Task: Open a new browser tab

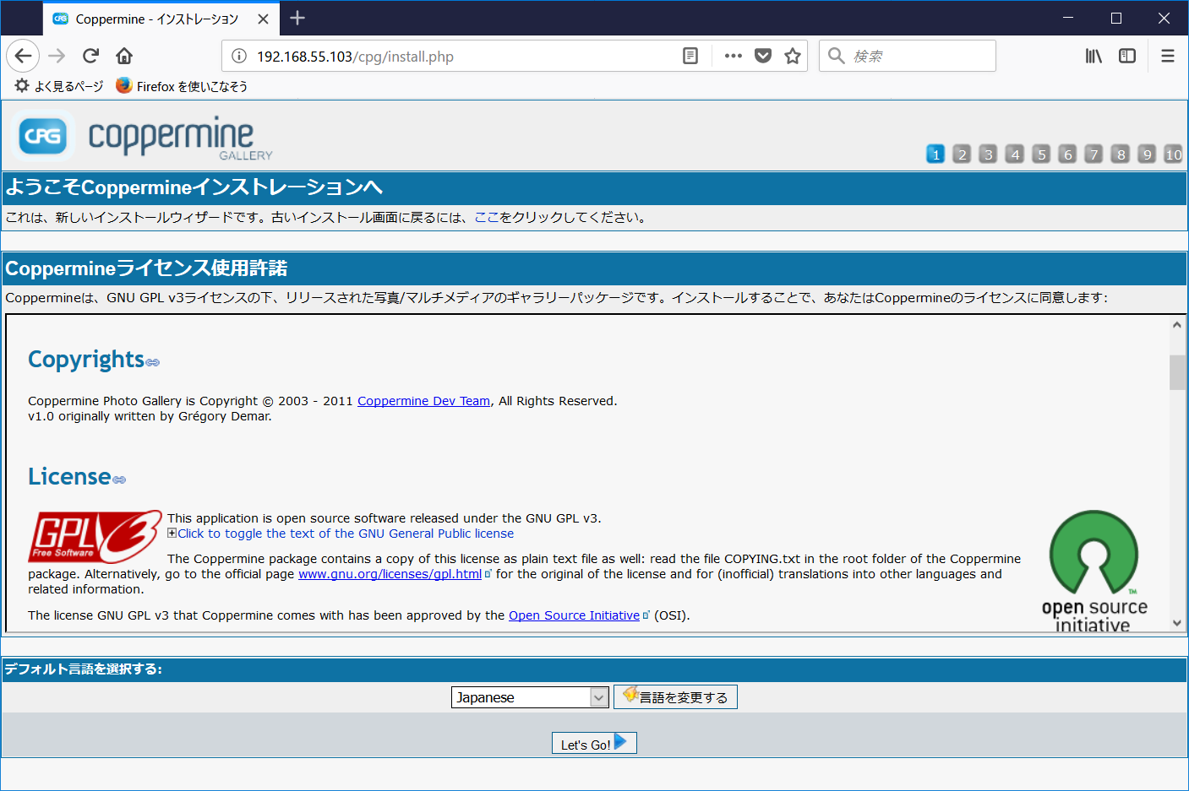Action: click(x=297, y=19)
